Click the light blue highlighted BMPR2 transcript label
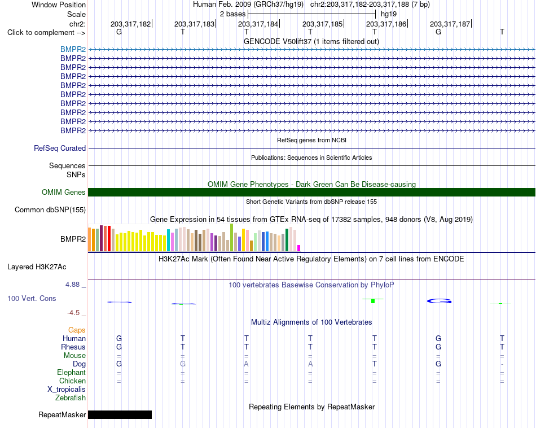 click(x=73, y=50)
